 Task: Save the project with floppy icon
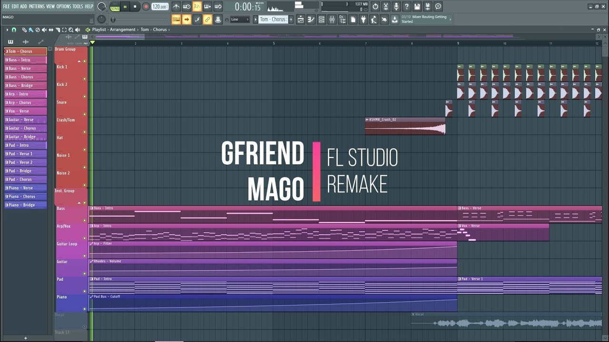coord(417,6)
